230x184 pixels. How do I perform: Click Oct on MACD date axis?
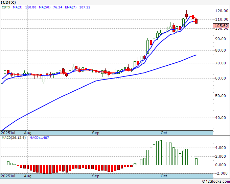[164, 176]
